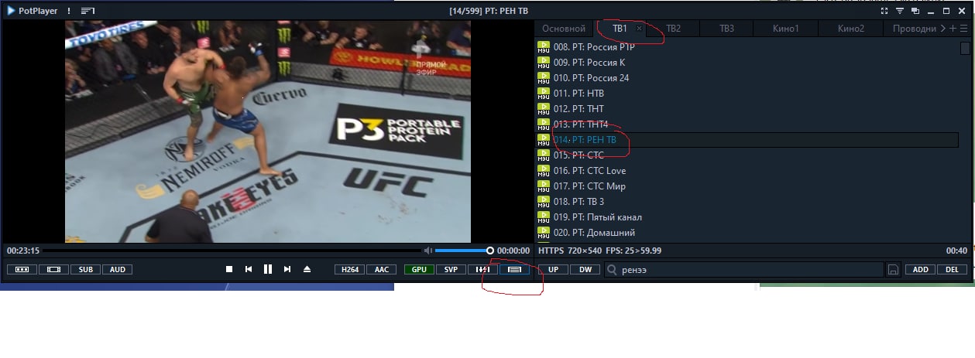975x358 pixels.
Task: Stop playback with the stop button
Action: pos(229,269)
